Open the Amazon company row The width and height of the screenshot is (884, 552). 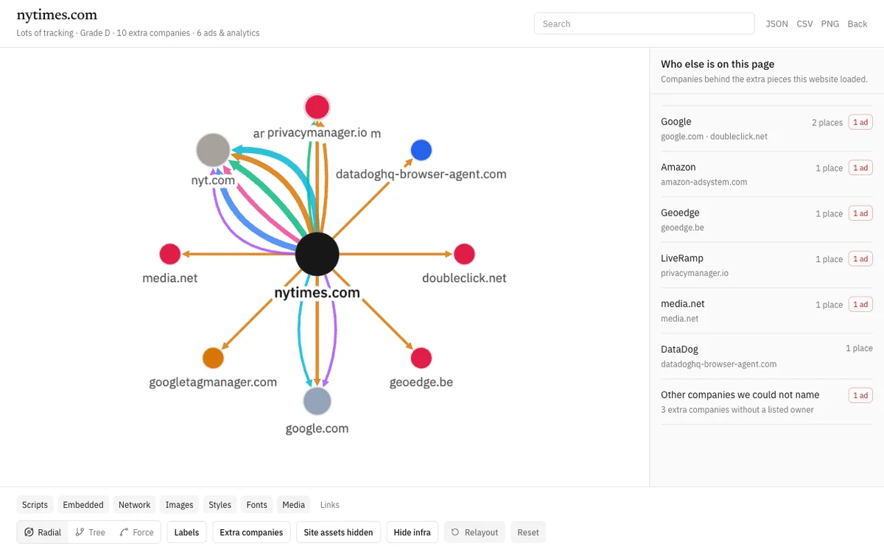pos(767,174)
